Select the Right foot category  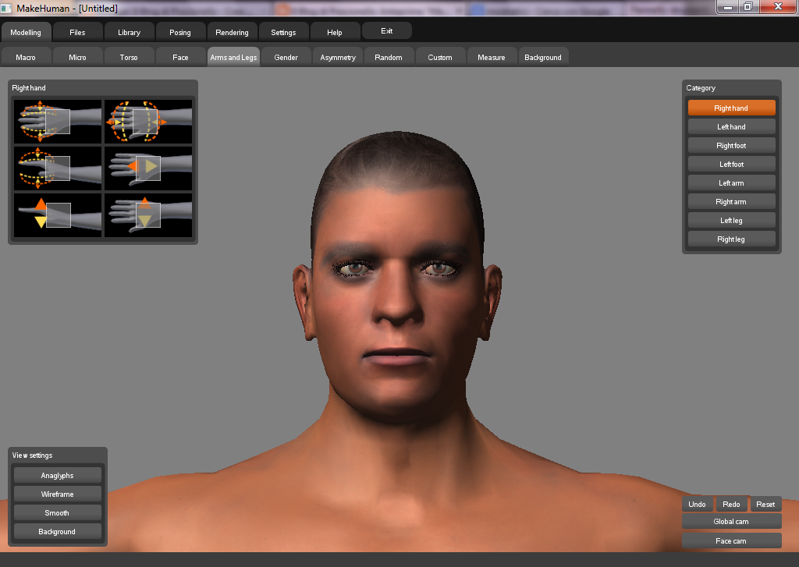point(731,145)
